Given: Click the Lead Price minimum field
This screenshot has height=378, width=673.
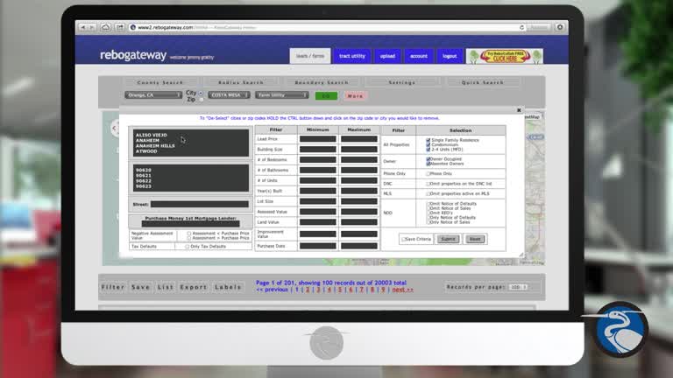Looking at the screenshot, I should coord(317,139).
